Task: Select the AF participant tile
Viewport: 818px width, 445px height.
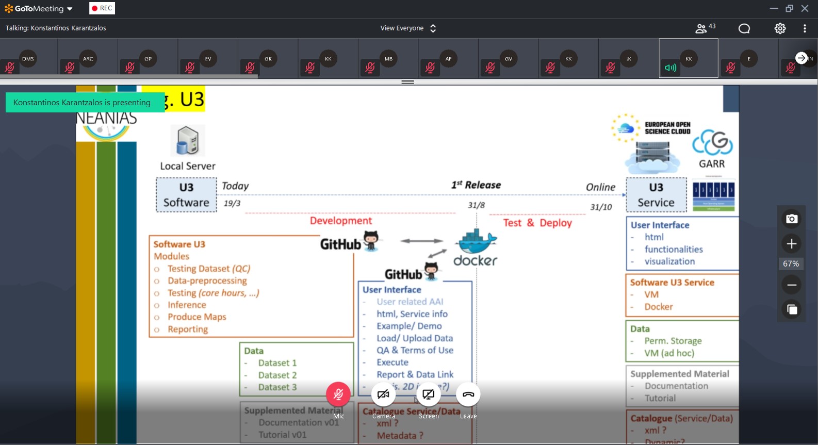Action: pos(448,58)
